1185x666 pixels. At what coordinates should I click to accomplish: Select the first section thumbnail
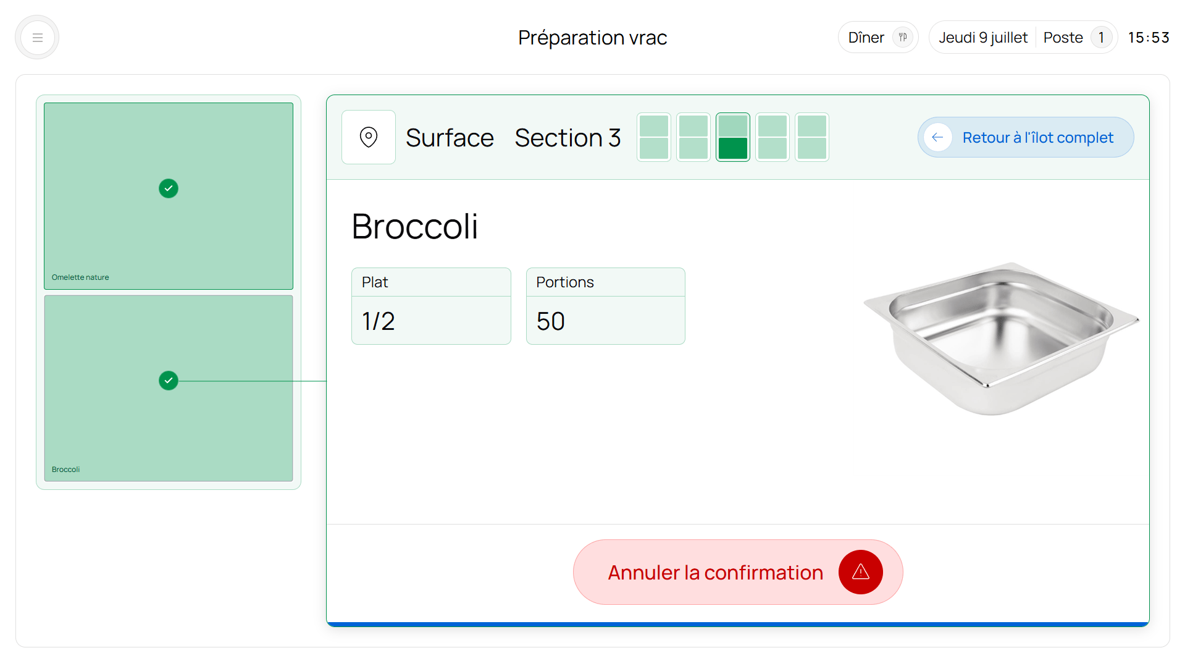click(x=654, y=137)
